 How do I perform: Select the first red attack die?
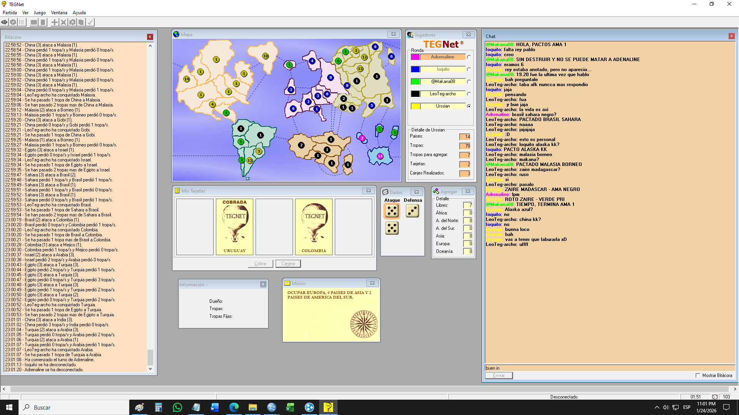pyautogui.click(x=392, y=211)
